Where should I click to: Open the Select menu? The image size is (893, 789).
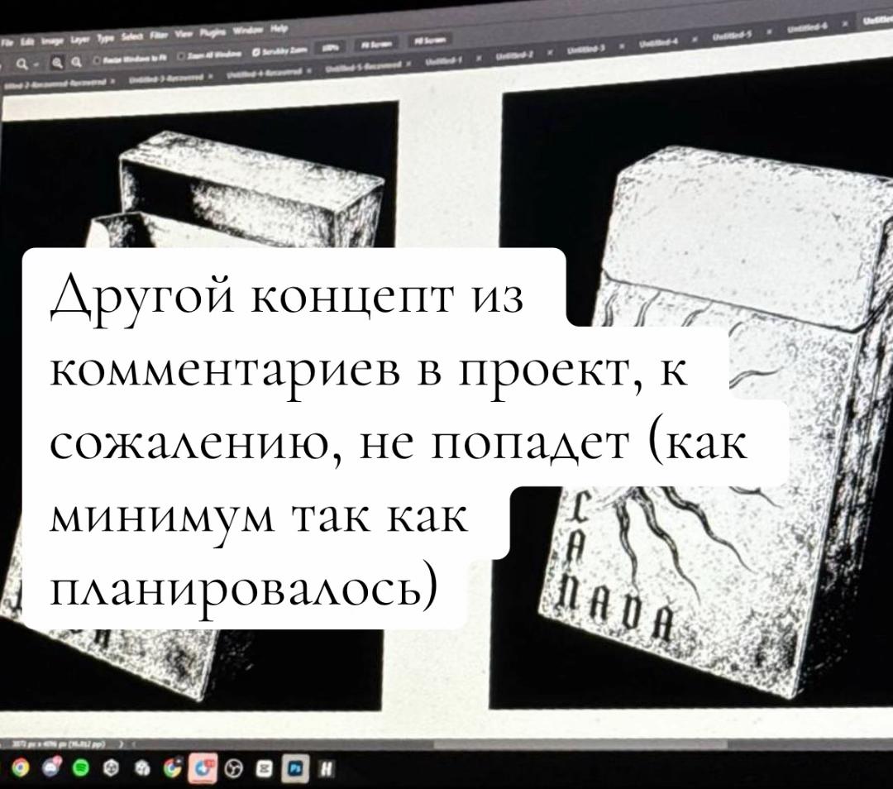tap(132, 36)
